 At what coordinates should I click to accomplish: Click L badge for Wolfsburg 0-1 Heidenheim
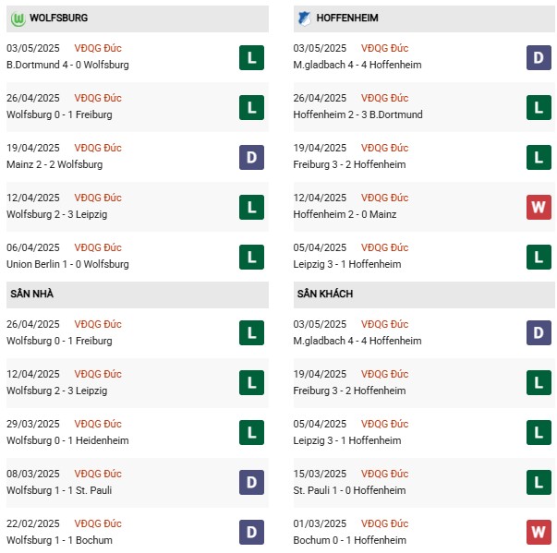click(x=251, y=432)
